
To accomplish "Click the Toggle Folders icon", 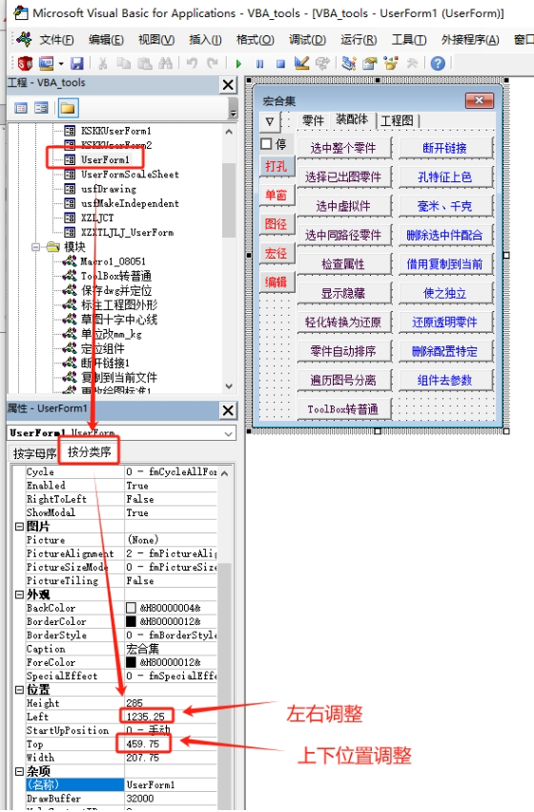I will (x=68, y=108).
